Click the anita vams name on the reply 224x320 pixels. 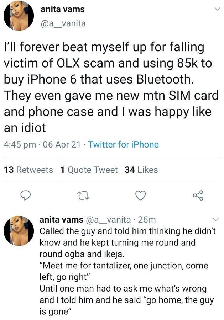pyautogui.click(x=61, y=220)
